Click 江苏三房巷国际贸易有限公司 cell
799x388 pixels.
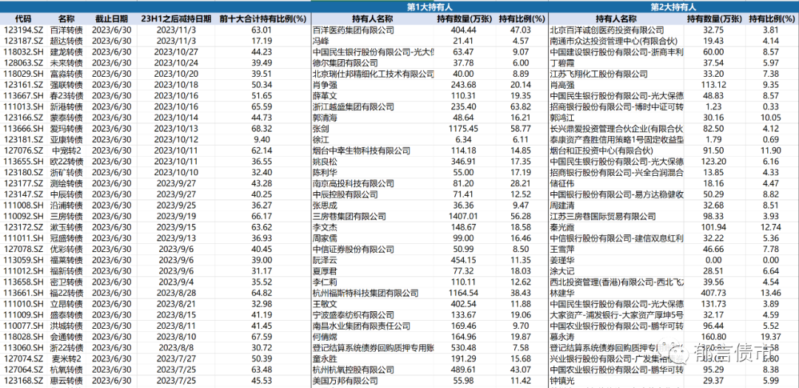click(604, 217)
